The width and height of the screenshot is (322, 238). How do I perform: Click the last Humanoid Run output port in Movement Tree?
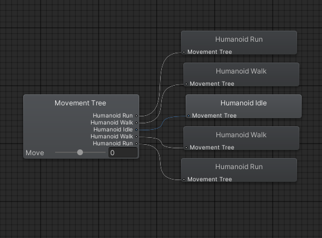[136, 144]
